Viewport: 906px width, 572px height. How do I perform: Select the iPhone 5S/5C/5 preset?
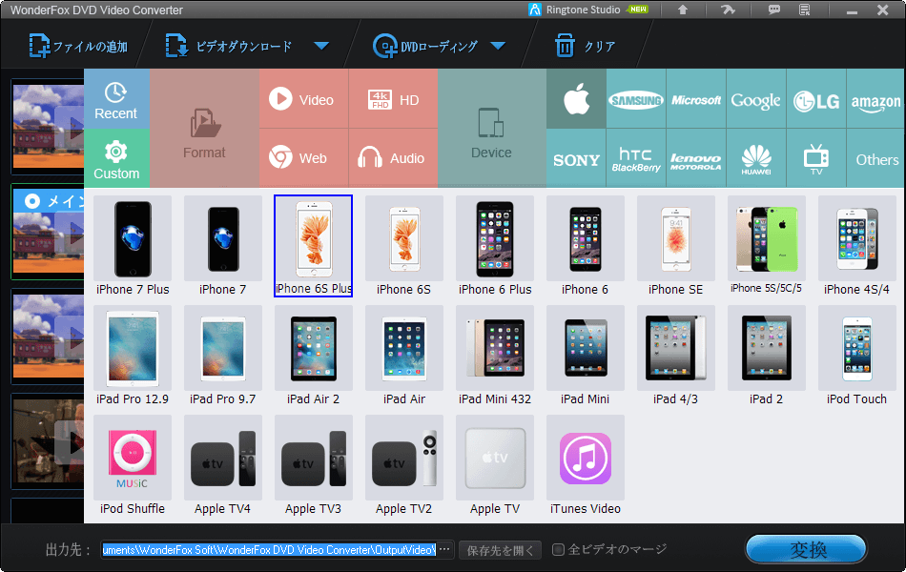coord(766,246)
